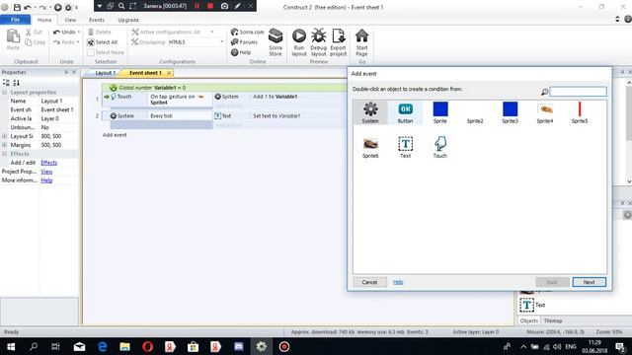Viewport: 632px width, 355px height.
Task: Open the Windows Start menu
Action: click(11, 346)
